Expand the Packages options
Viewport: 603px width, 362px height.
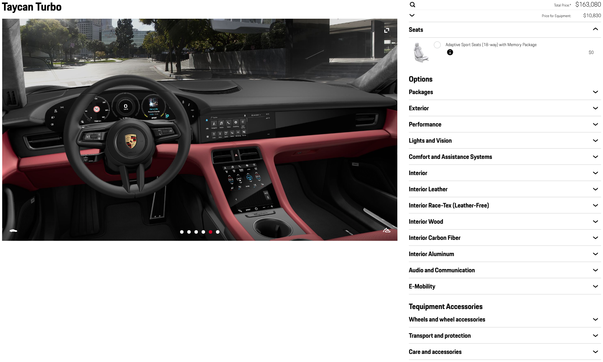(x=595, y=92)
